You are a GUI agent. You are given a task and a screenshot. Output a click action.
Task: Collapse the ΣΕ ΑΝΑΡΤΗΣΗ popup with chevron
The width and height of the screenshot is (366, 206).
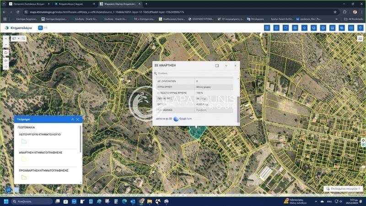pyautogui.click(x=226, y=65)
